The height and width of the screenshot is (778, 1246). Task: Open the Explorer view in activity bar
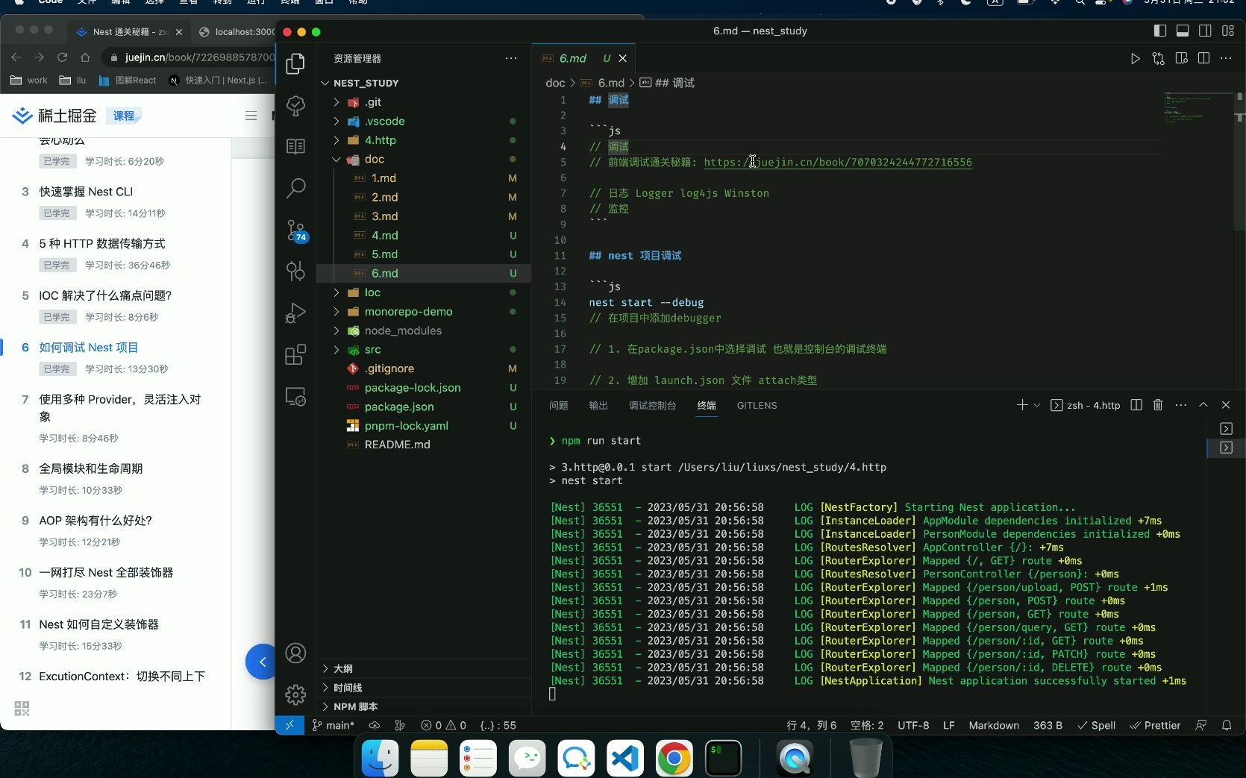pyautogui.click(x=295, y=64)
